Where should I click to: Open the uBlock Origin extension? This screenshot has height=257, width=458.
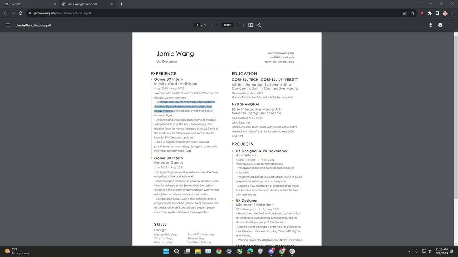click(422, 13)
